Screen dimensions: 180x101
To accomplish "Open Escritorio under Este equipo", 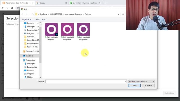I will pos(31,70).
